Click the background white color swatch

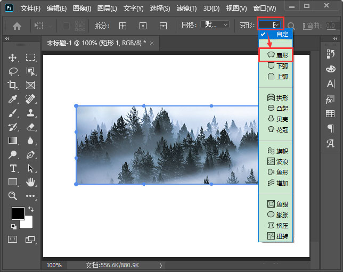[x=28, y=223]
